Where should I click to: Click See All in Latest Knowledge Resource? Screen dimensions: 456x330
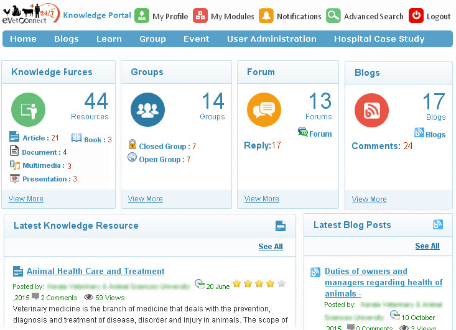pyautogui.click(x=271, y=246)
